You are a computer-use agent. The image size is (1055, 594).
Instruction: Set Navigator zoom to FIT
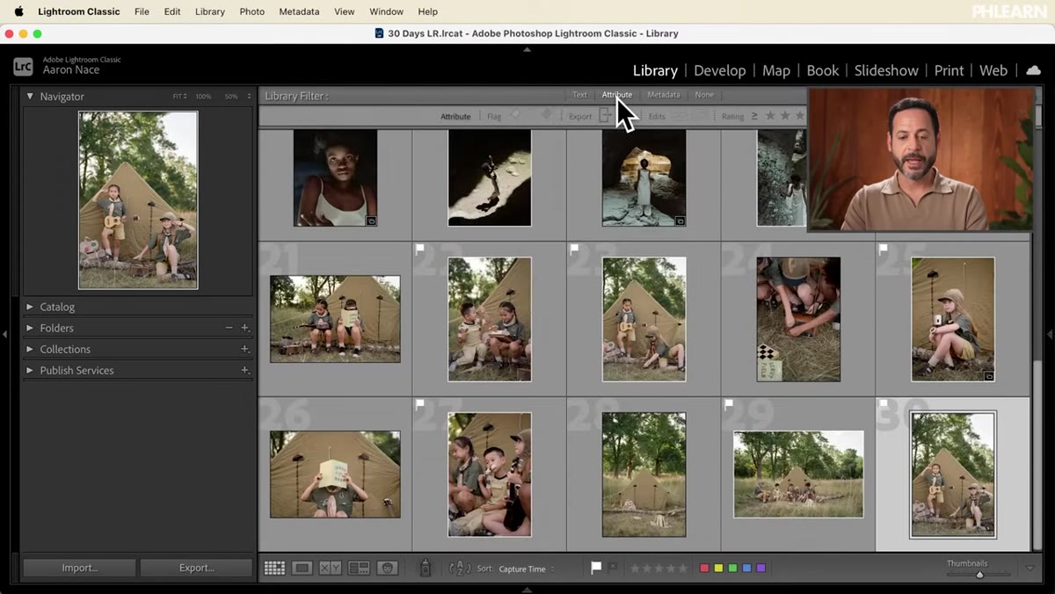(179, 97)
